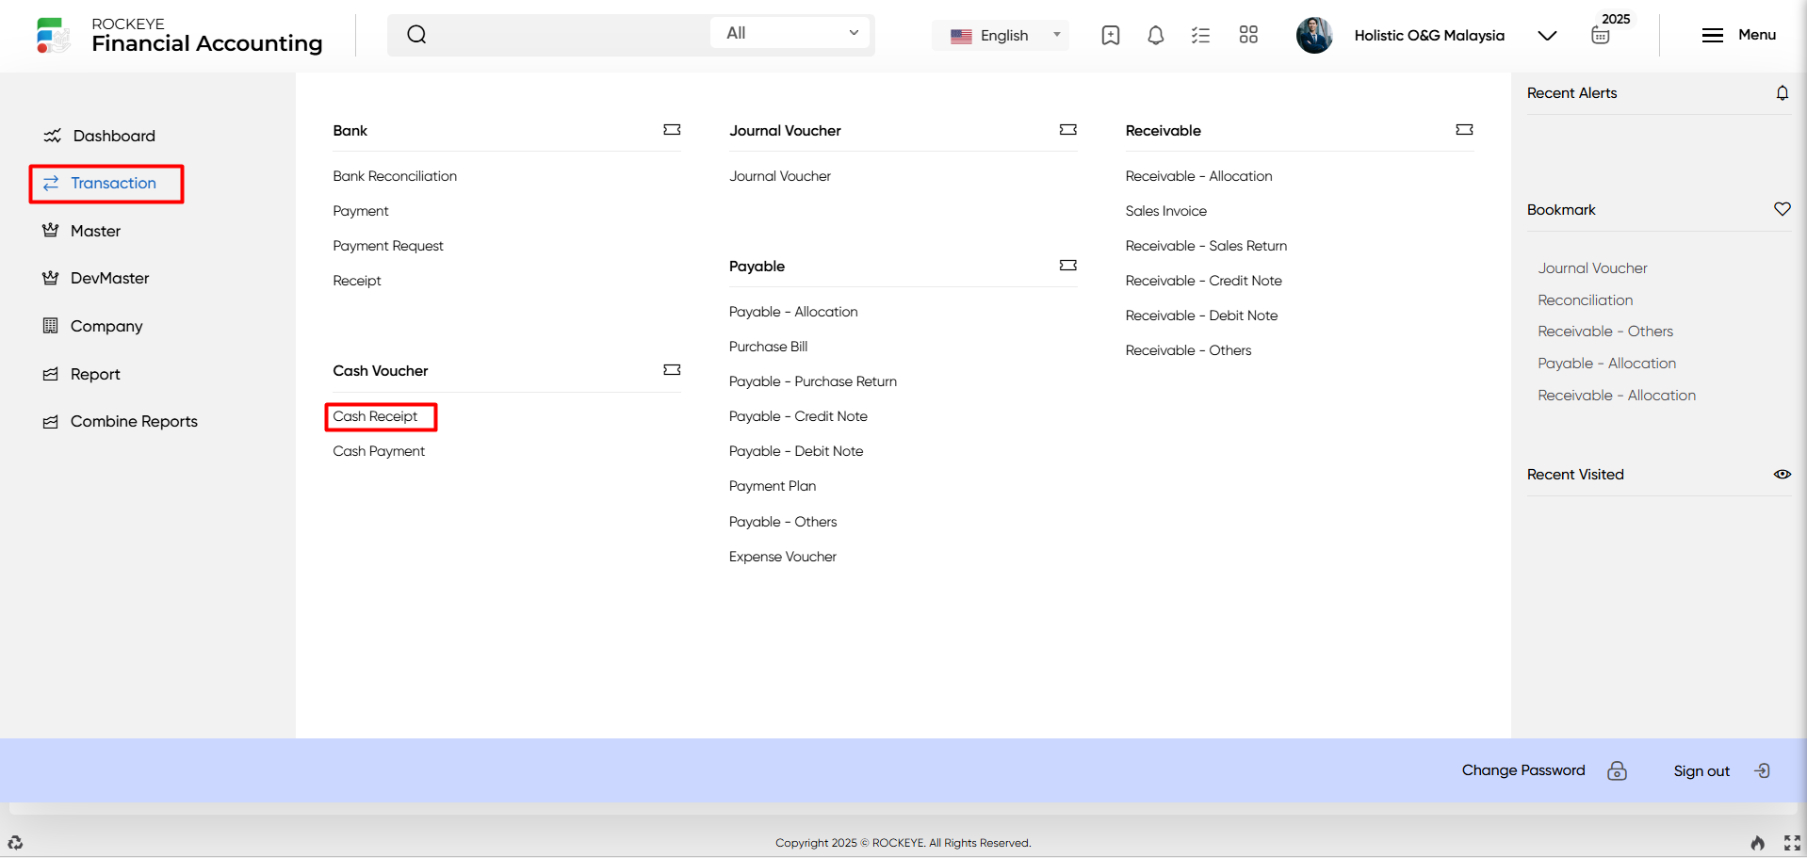
Task: Open Bank Reconciliation link
Action: pyautogui.click(x=395, y=176)
